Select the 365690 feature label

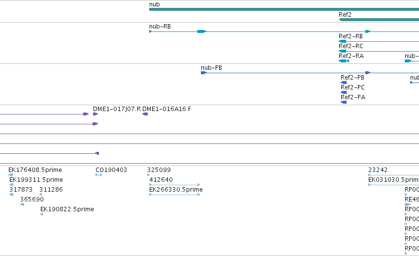(32, 199)
